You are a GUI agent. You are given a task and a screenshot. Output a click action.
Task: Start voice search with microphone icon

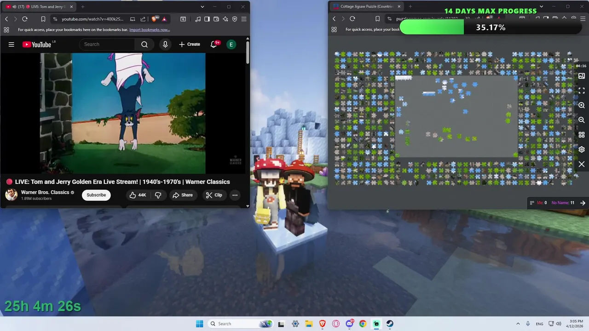coord(165,44)
